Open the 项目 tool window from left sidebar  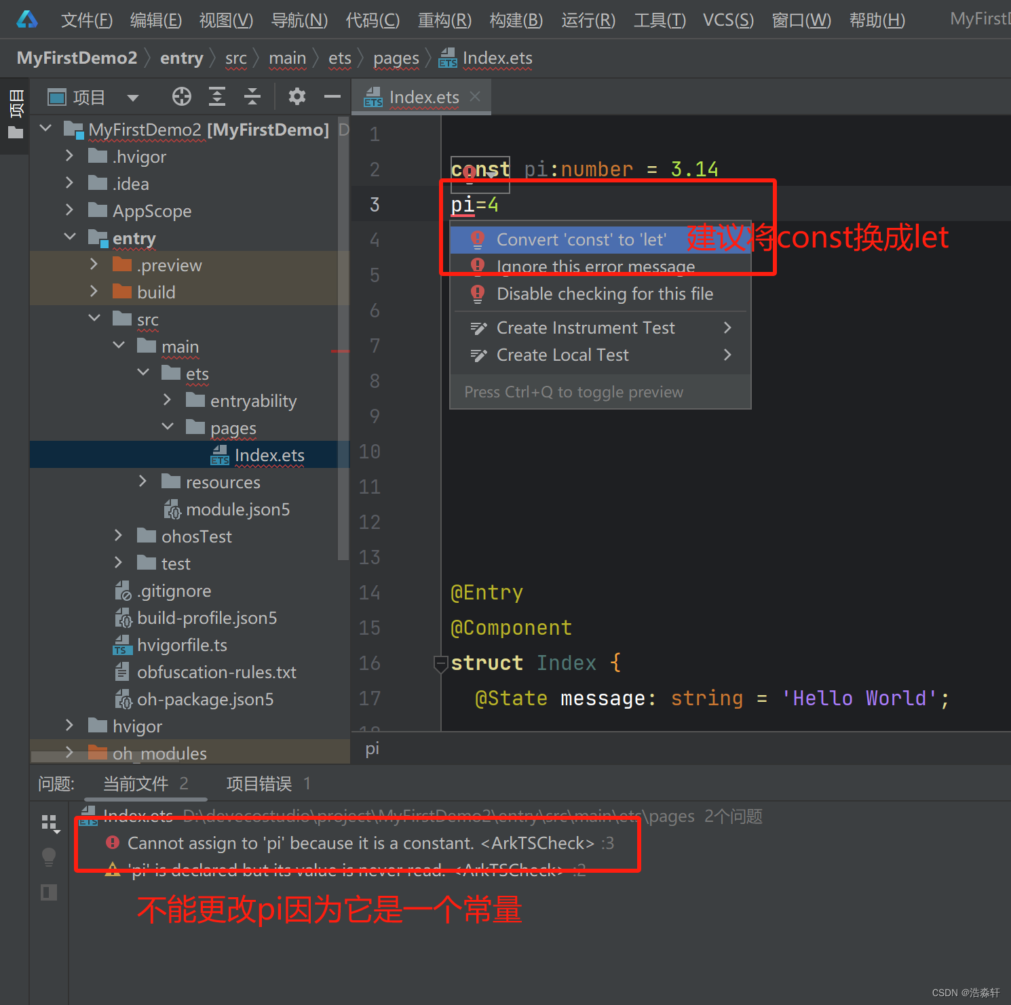pyautogui.click(x=15, y=114)
